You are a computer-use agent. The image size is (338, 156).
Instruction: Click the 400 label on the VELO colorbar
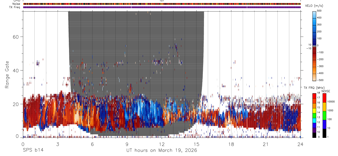pos(320,18)
